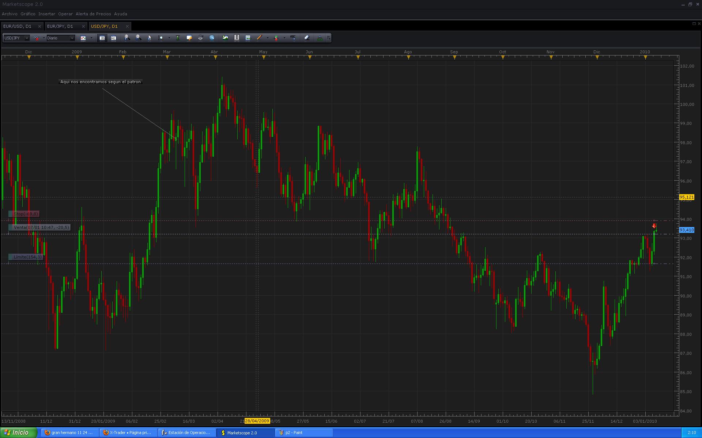Select the eraser tool in the toolbar
The image size is (702, 438).
click(307, 38)
